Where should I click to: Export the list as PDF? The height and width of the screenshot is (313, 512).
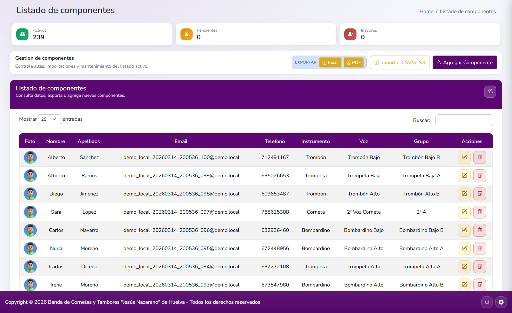353,63
